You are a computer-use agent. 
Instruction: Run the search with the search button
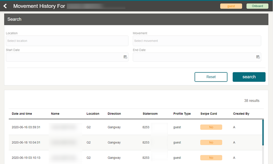pos(249,77)
